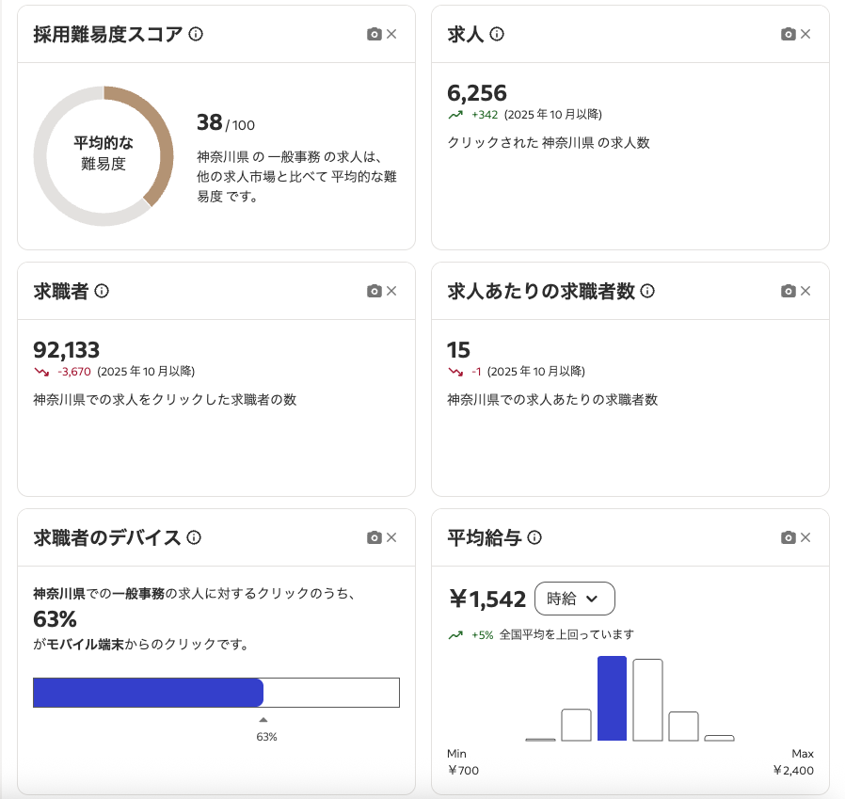Capture snapshot of 採用難易度スコア card
845x799 pixels.
(x=374, y=34)
